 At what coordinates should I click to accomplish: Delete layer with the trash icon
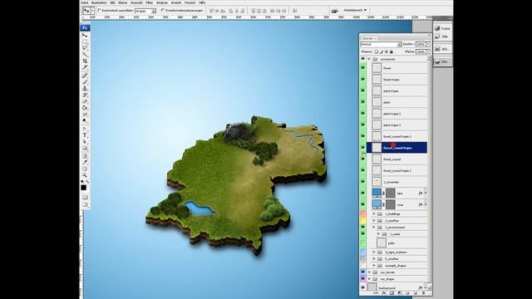click(424, 293)
